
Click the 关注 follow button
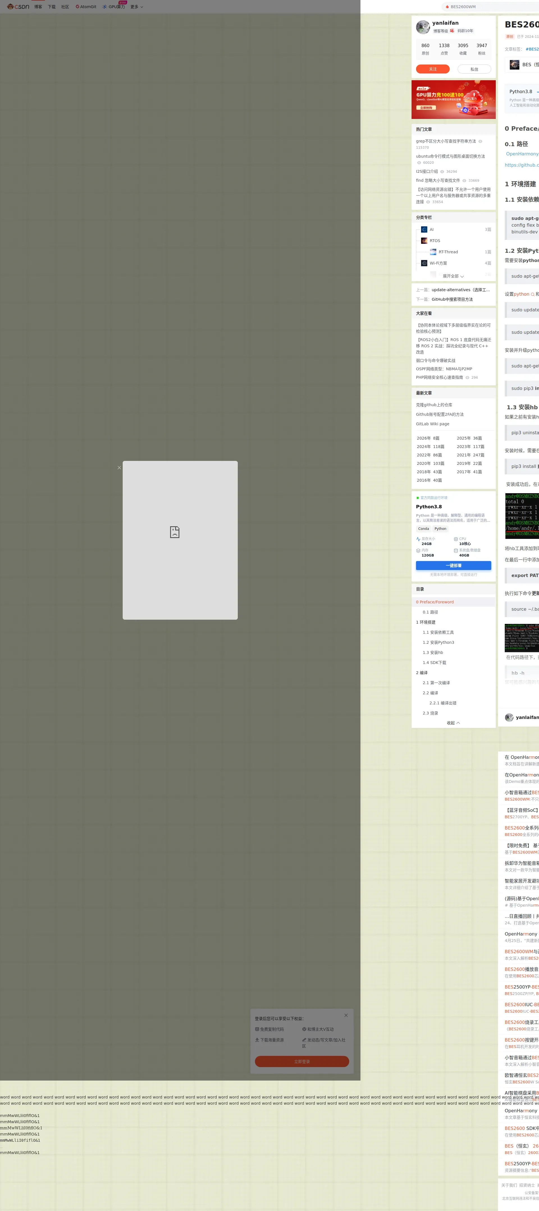point(432,69)
